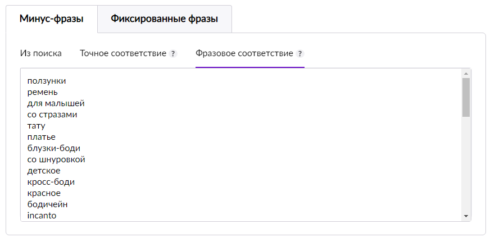This screenshot has height=242, width=495.
Task: Place cursor on бодичейн line
Action: coord(48,204)
